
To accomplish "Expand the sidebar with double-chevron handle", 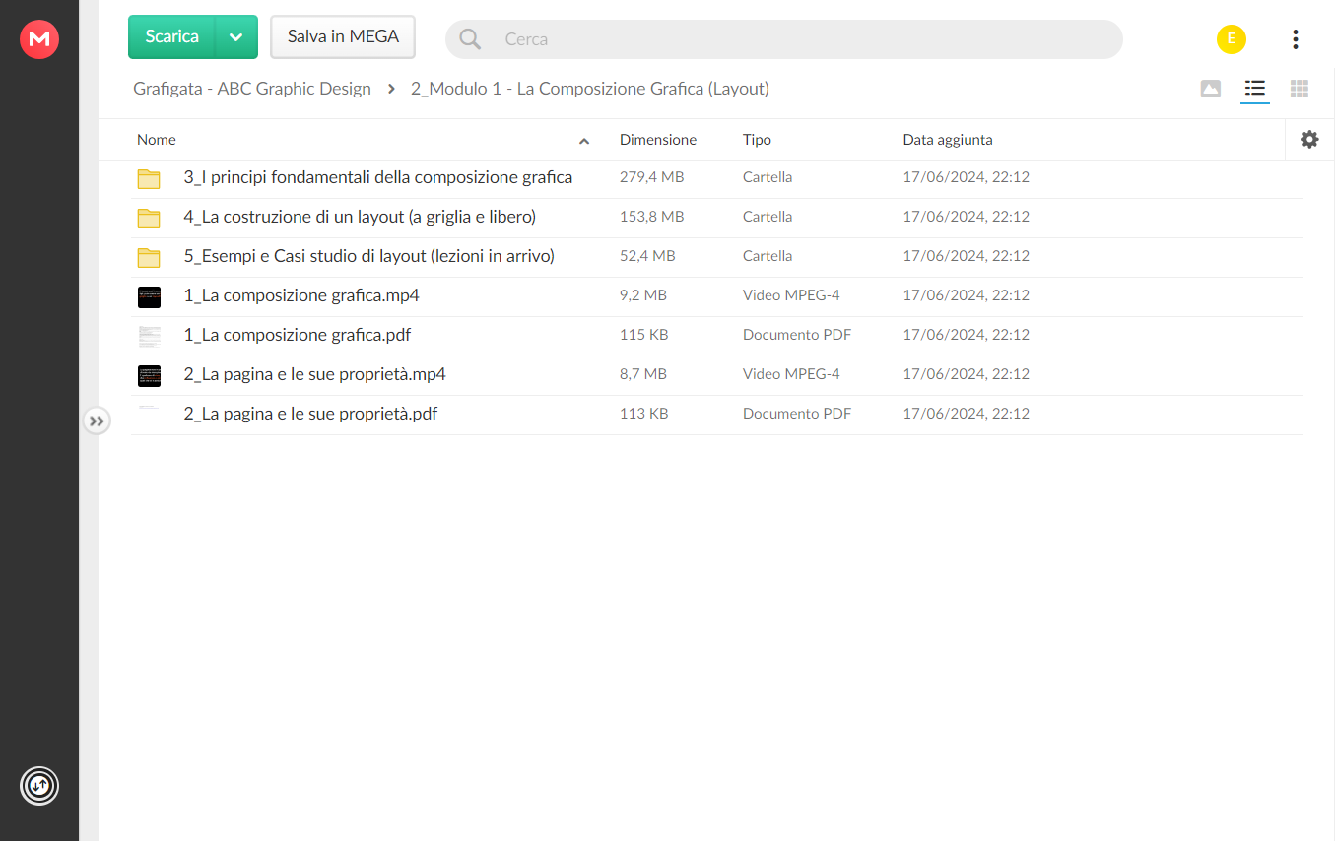I will coord(96,421).
